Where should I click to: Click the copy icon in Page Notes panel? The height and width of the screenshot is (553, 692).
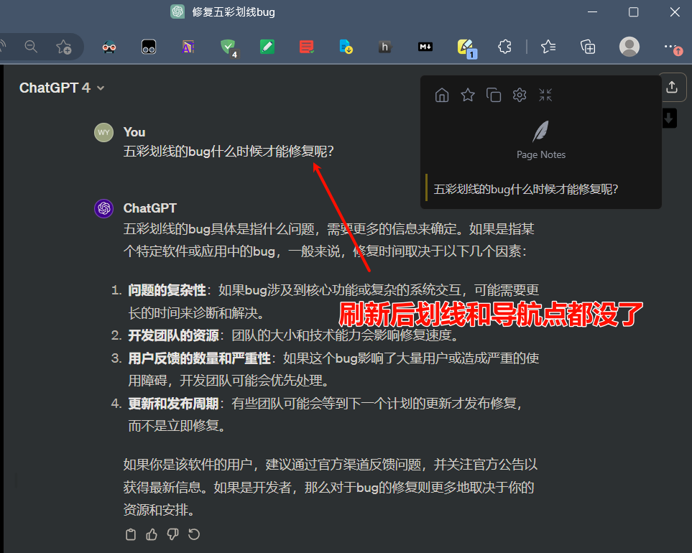(x=494, y=95)
